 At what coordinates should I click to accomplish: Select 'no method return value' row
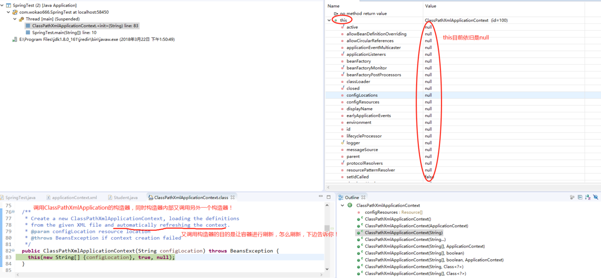[360, 14]
